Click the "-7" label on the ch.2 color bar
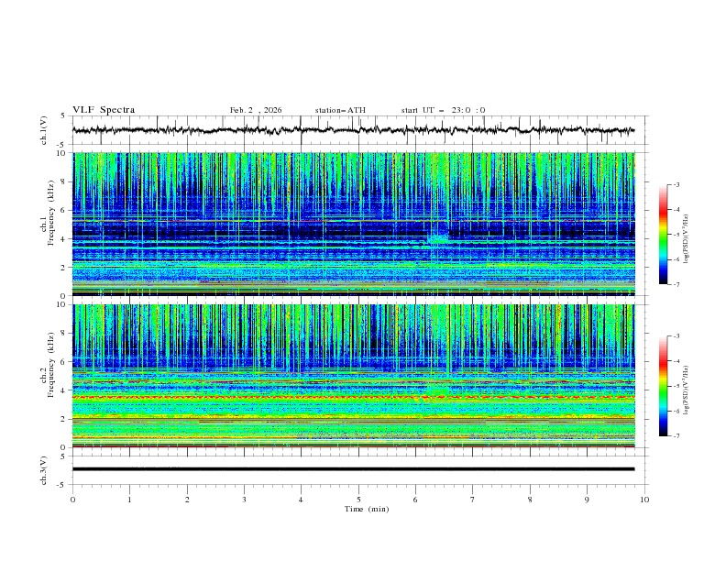This screenshot has height=561, width=726. pyautogui.click(x=676, y=435)
